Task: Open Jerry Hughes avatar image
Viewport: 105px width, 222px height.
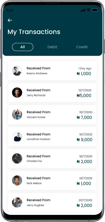Action: pyautogui.click(x=17, y=202)
